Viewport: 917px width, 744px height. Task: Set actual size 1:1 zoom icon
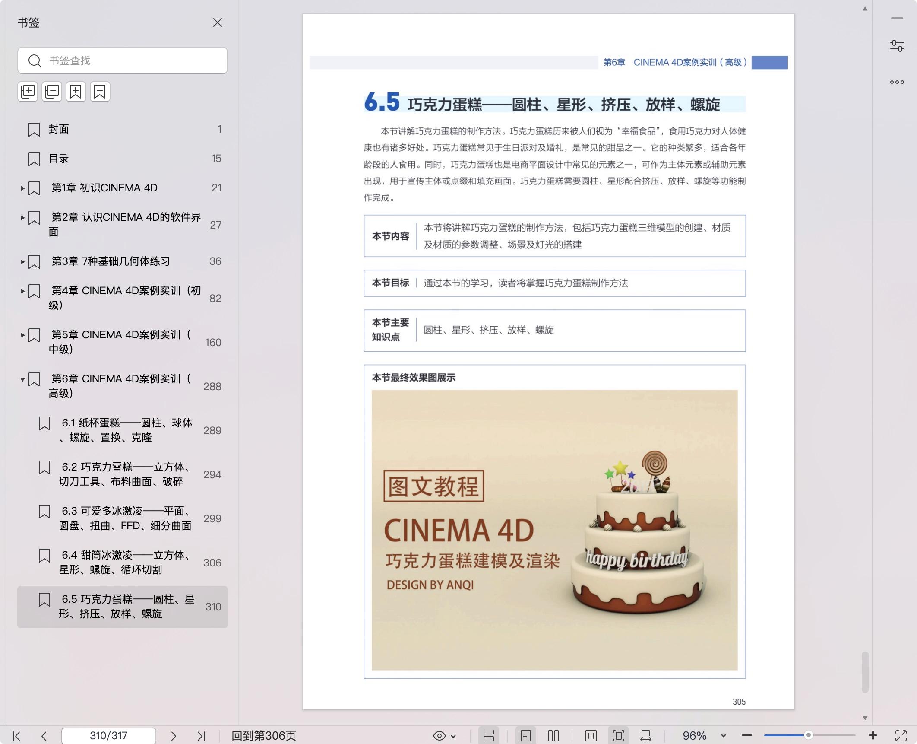(591, 736)
